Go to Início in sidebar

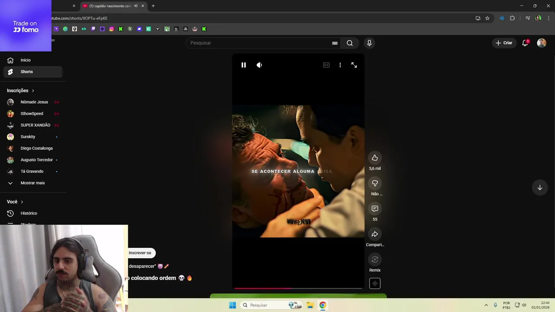(x=33, y=60)
